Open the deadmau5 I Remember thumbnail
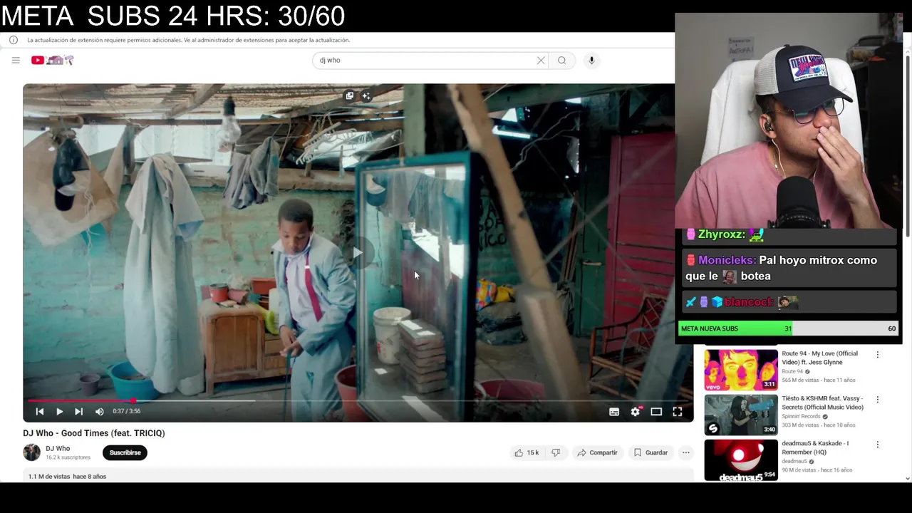The width and height of the screenshot is (912, 513). (x=741, y=460)
